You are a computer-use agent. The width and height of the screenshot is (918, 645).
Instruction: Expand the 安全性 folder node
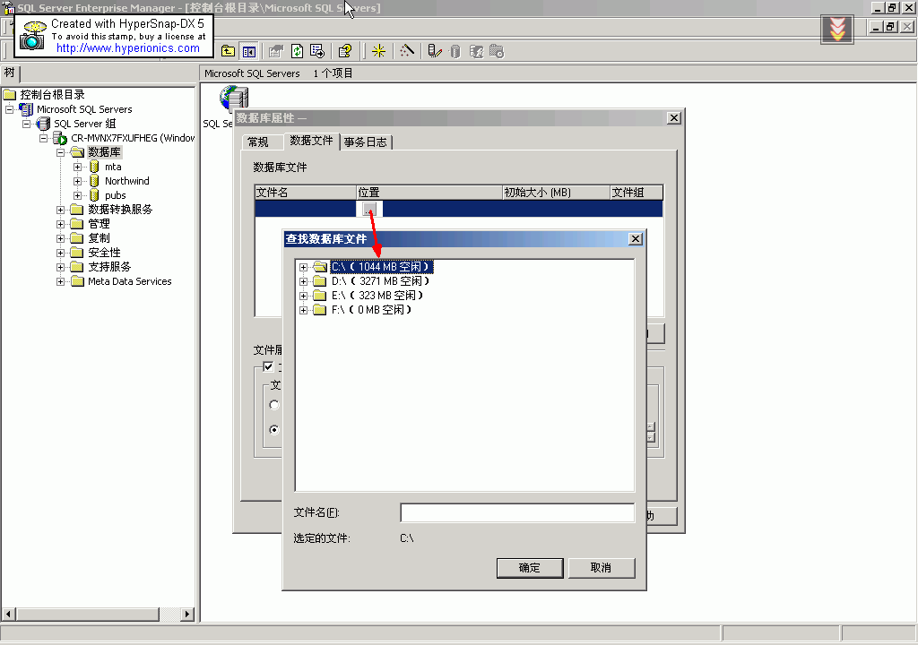tap(60, 253)
